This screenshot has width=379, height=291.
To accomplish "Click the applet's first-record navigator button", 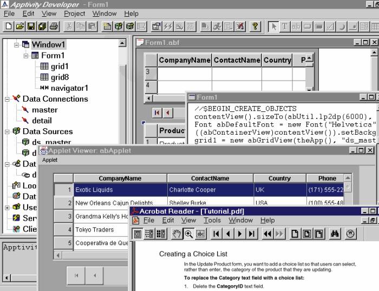I will tap(76, 275).
